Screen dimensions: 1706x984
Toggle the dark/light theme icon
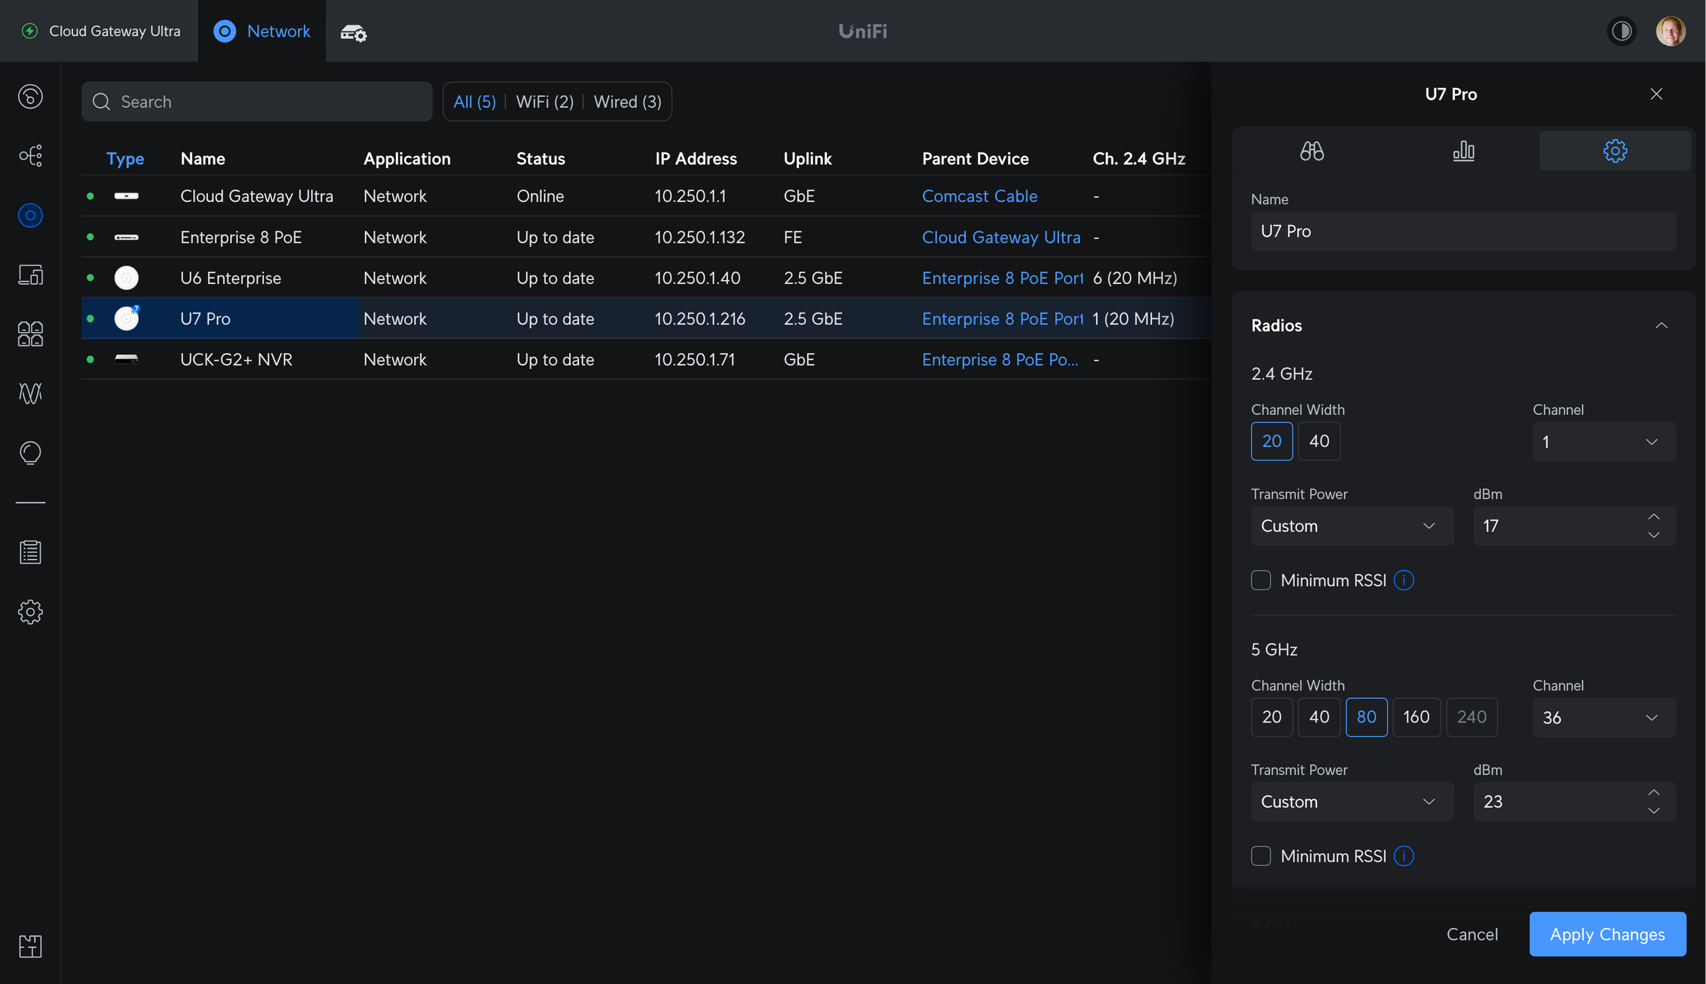[1621, 31]
